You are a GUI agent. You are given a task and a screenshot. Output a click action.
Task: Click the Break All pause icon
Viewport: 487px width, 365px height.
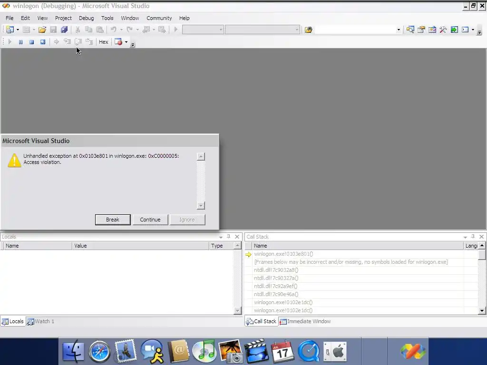20,42
